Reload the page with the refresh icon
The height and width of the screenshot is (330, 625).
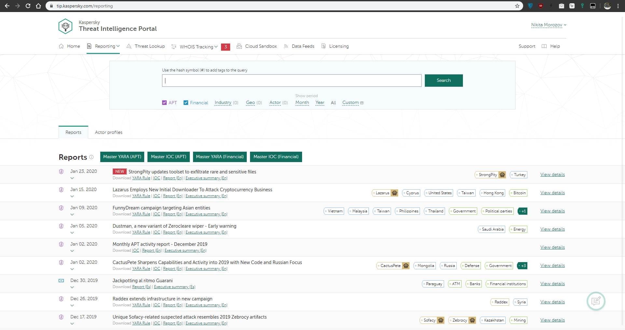(x=28, y=6)
